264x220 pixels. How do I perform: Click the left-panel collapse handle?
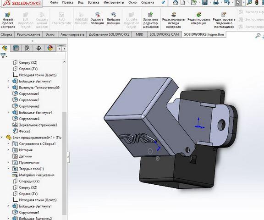coord(68,157)
